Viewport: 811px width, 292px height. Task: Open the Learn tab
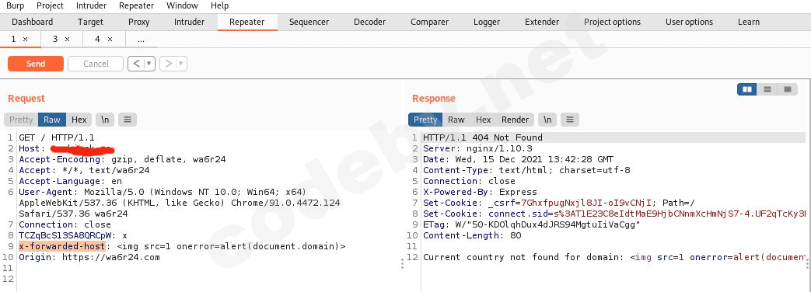click(x=749, y=22)
